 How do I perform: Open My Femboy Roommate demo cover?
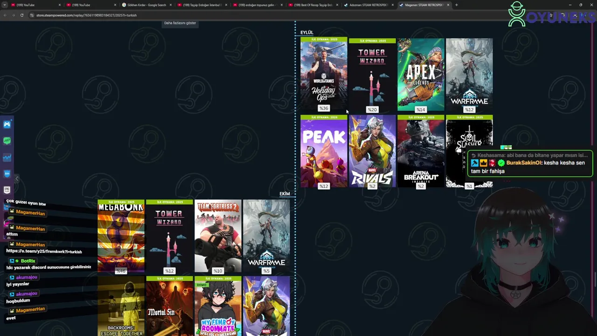(218, 306)
